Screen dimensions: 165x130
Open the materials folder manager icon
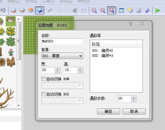click(x=130, y=10)
